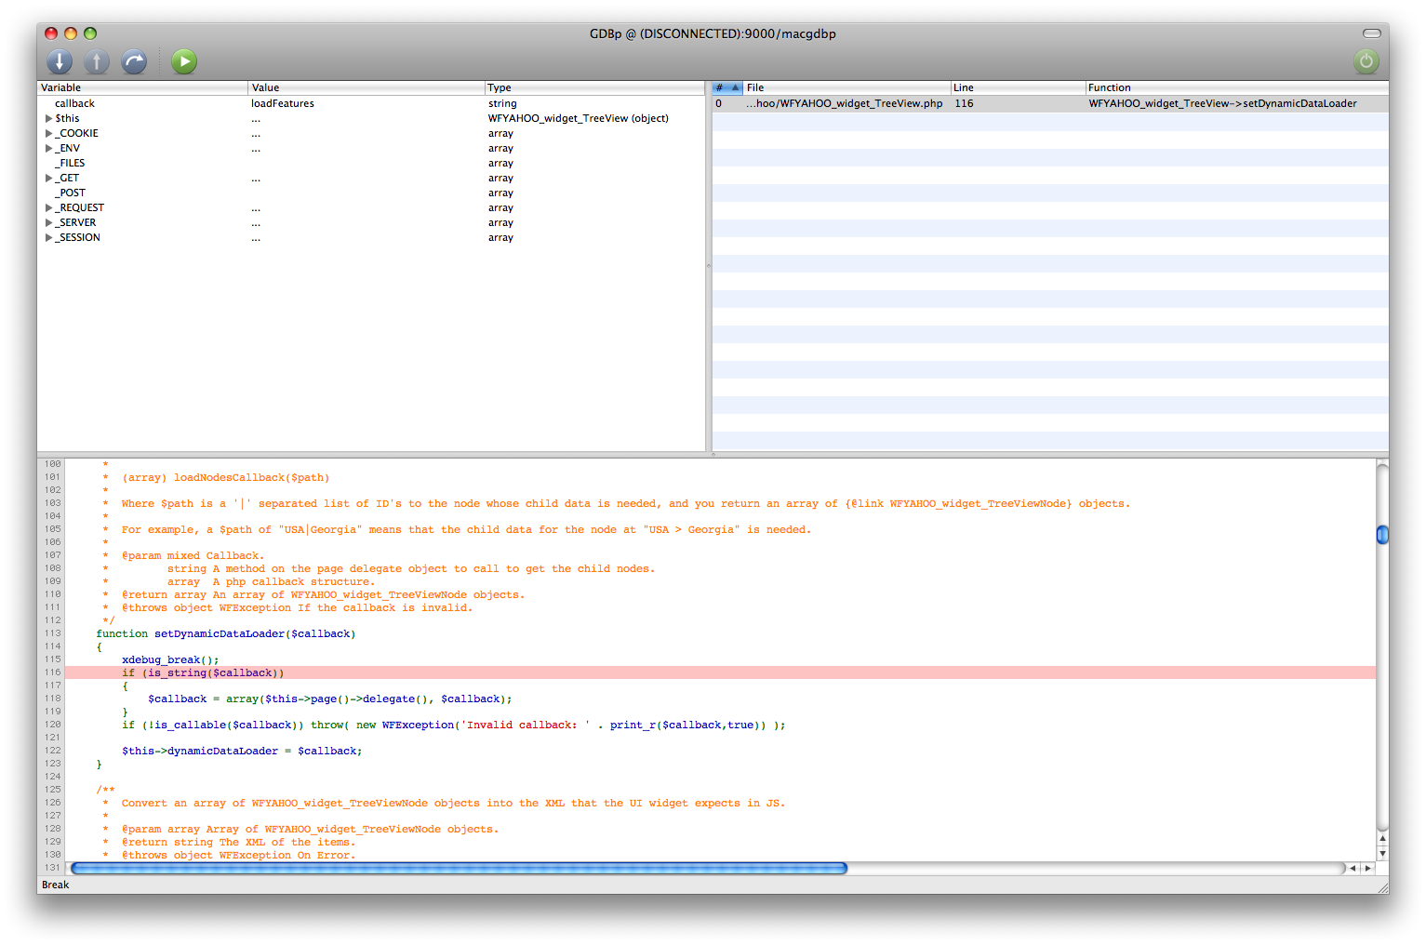The image size is (1426, 945).
Task: Toggle toolbar with the title bar pill button
Action: pos(1371,33)
